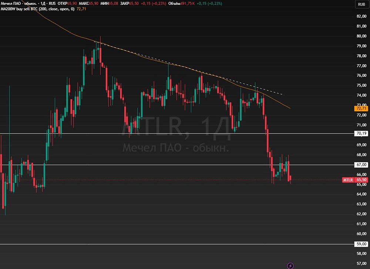Click 58,00 on the price axis

coord(361,253)
